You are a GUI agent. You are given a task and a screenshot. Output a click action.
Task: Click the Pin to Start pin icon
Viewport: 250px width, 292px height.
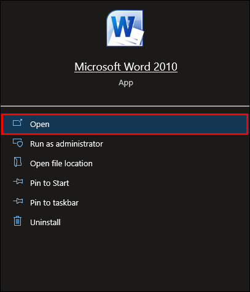tap(18, 182)
